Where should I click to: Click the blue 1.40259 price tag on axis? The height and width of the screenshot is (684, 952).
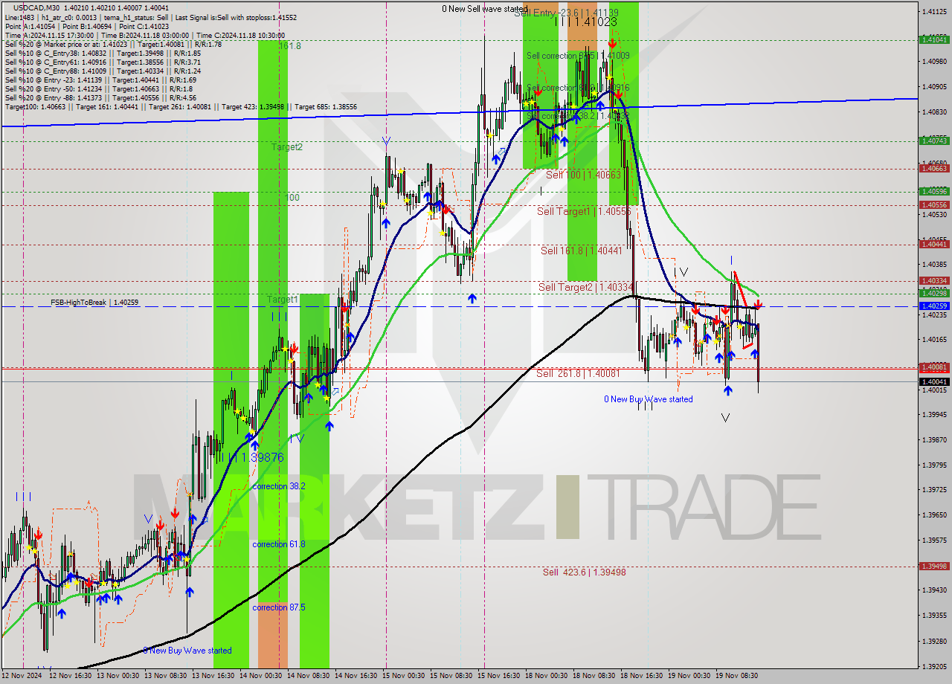tap(933, 306)
